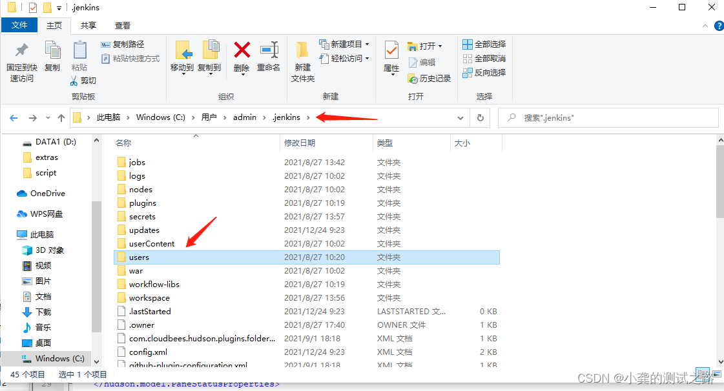Click the Move To (移动到) icon
Image resolution: width=724 pixels, height=391 pixels.
point(183,50)
